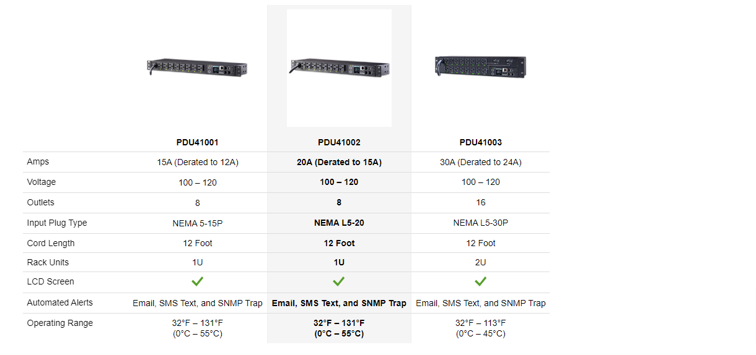Viewport: 756px width, 355px height.
Task: Select the 30A (Derated to 24A) cell
Action: point(480,162)
